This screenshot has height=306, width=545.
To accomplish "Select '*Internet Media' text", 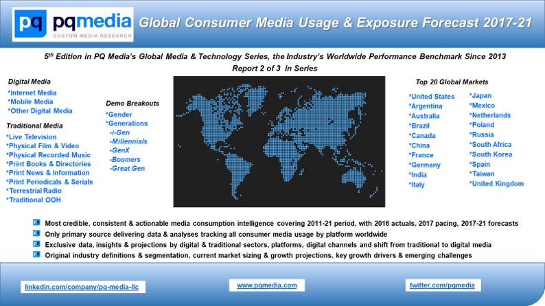I will (x=32, y=93).
